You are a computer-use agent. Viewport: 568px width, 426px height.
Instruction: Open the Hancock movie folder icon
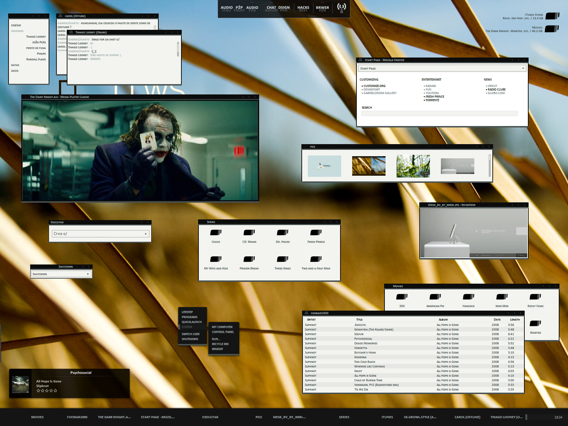point(469,297)
